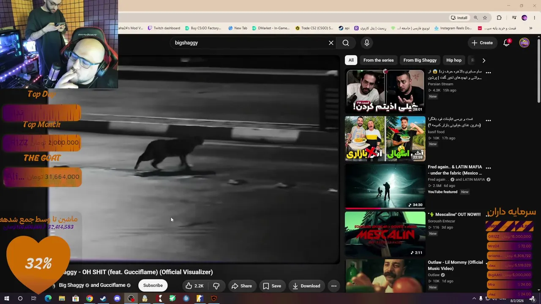Open the api bookmark
Image resolution: width=541 pixels, height=304 pixels.
(x=344, y=28)
